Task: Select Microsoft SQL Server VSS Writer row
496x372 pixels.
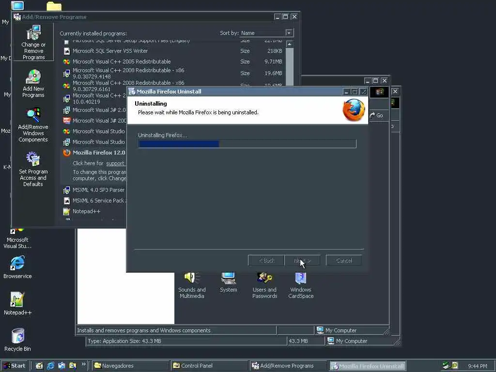Action: tap(173, 51)
